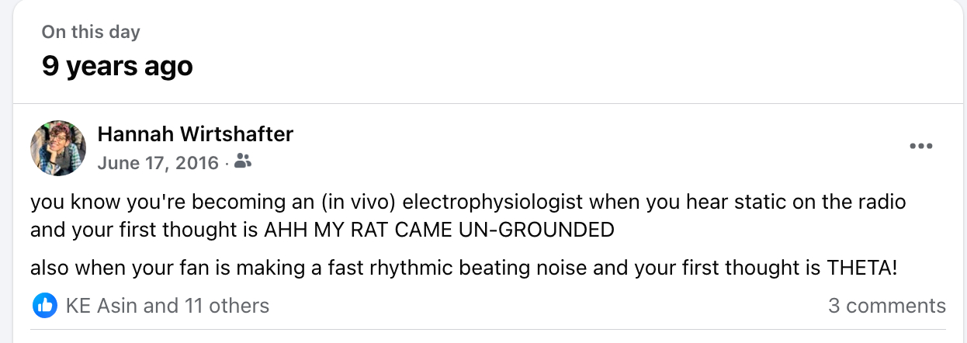967x343 pixels.
Task: View who reacted: KE Asin and 11 others
Action: point(168,306)
